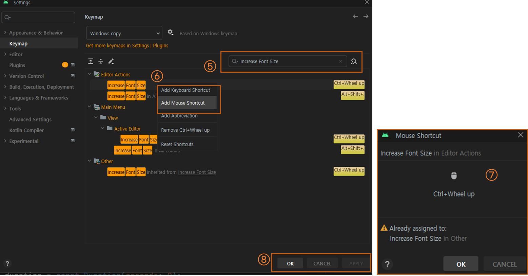Collapse the Main Menu group

(x=90, y=107)
